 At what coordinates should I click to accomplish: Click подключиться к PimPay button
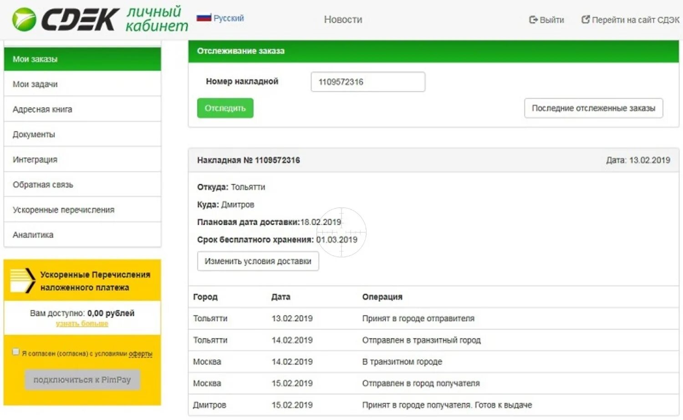tap(82, 380)
